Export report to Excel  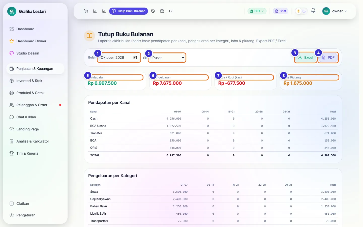[306, 58]
